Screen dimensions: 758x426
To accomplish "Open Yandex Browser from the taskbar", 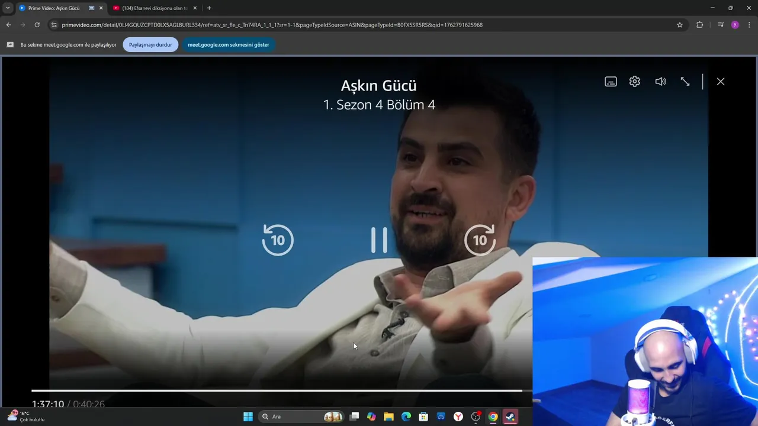I will coord(458,417).
